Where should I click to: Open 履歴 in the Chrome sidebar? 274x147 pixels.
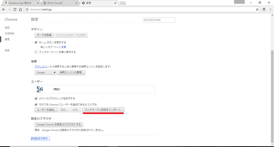click(x=7, y=28)
